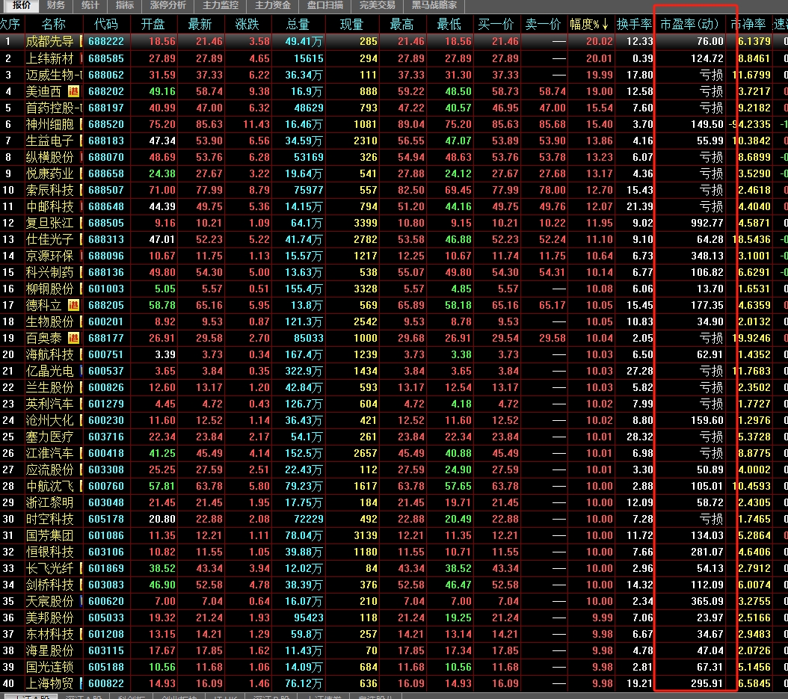Open the 统计 tab
The height and width of the screenshot is (699, 788).
pos(90,5)
